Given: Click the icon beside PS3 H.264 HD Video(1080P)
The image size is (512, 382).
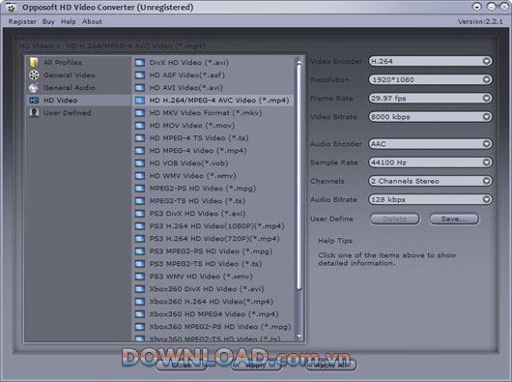Looking at the screenshot, I should tap(140, 226).
